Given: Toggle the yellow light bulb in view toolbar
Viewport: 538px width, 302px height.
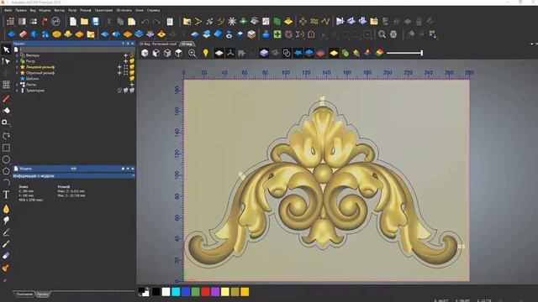Looking at the screenshot, I should tap(205, 53).
